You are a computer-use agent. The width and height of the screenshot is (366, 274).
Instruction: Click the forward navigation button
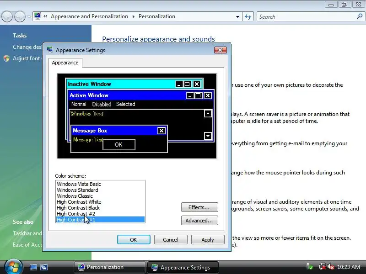tap(20, 17)
